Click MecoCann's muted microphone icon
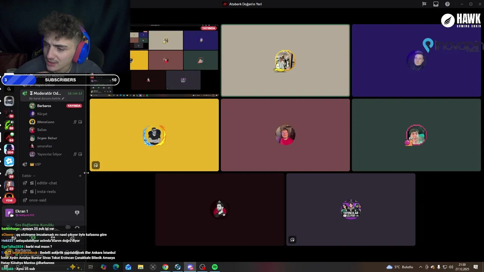This screenshot has width=484, height=272. pos(75,122)
